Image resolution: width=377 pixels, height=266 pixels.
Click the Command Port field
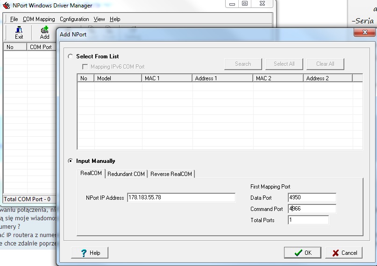[x=312, y=209]
